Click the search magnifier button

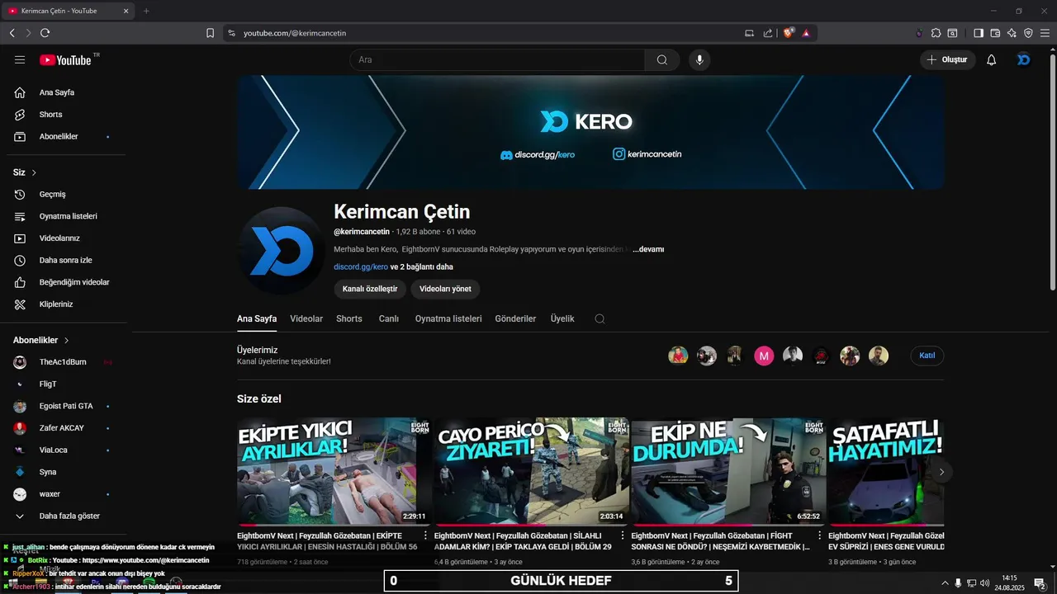(662, 59)
